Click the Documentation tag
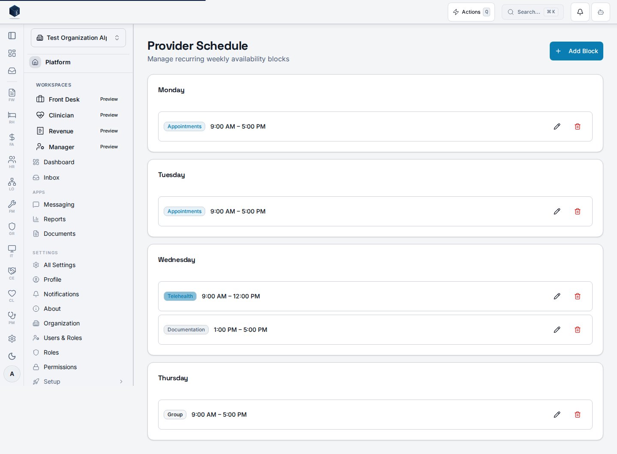Image resolution: width=617 pixels, height=454 pixels. (186, 330)
